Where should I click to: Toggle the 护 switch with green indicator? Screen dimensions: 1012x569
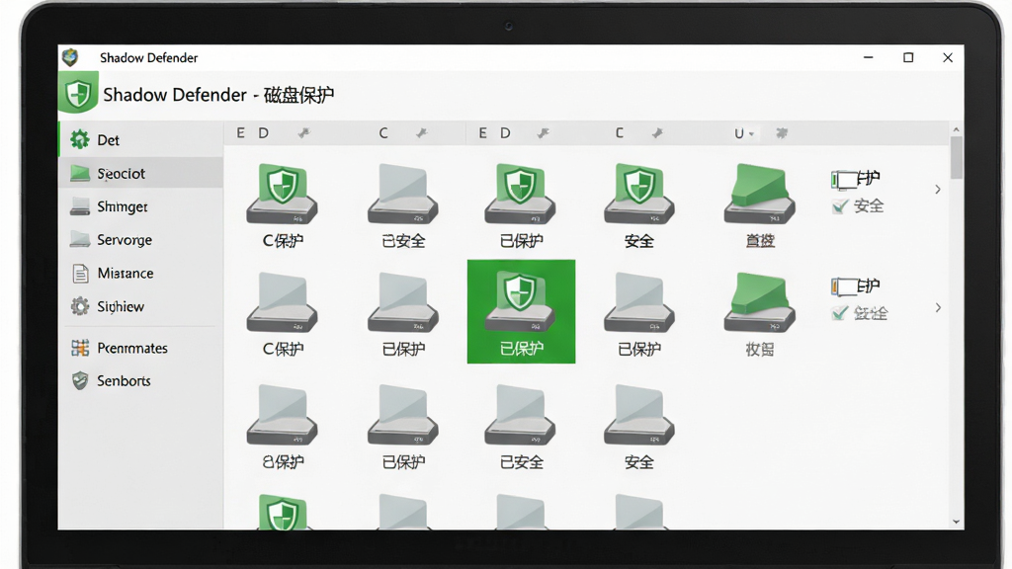(844, 180)
